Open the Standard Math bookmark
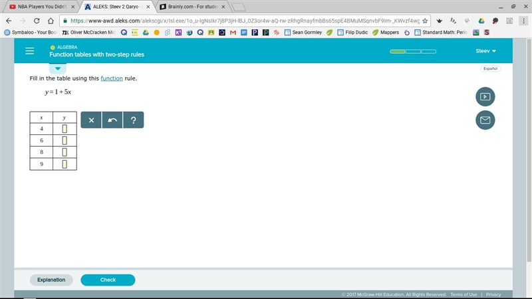 (x=441, y=33)
